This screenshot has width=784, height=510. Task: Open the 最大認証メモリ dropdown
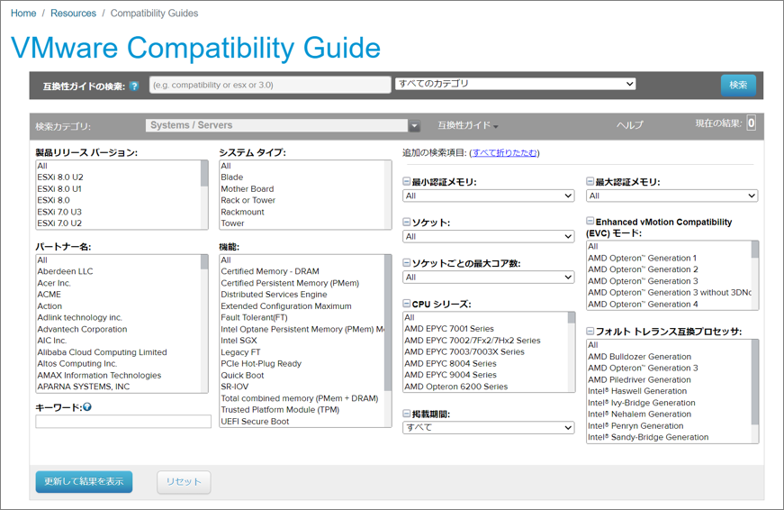pyautogui.click(x=672, y=196)
